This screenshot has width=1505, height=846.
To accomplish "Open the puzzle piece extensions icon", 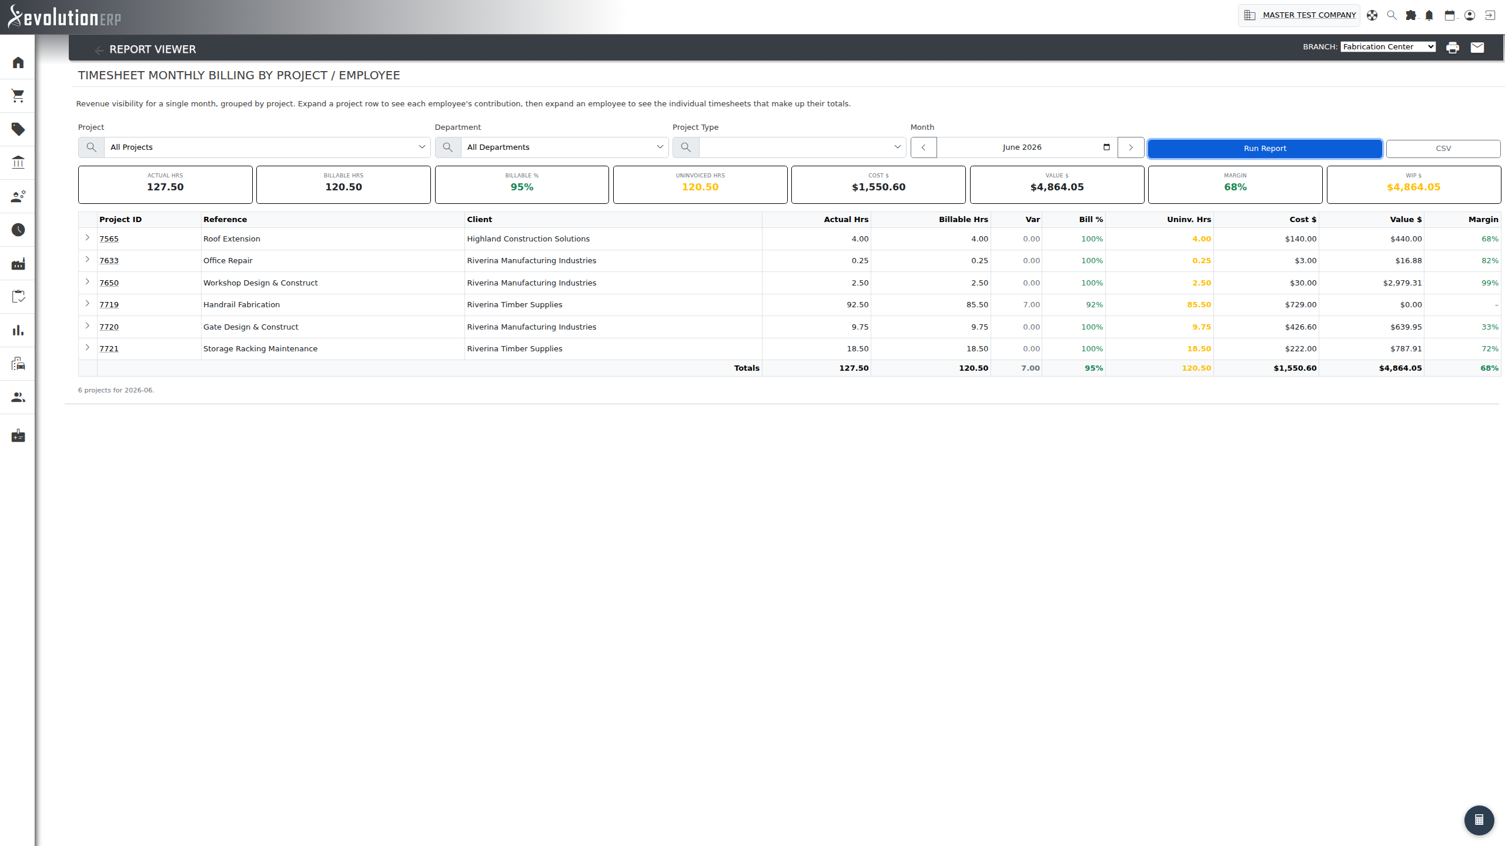I will [1411, 15].
